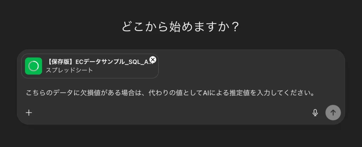Image resolution: width=362 pixels, height=147 pixels.
Task: Send the message with the up-arrow button
Action: [333, 113]
